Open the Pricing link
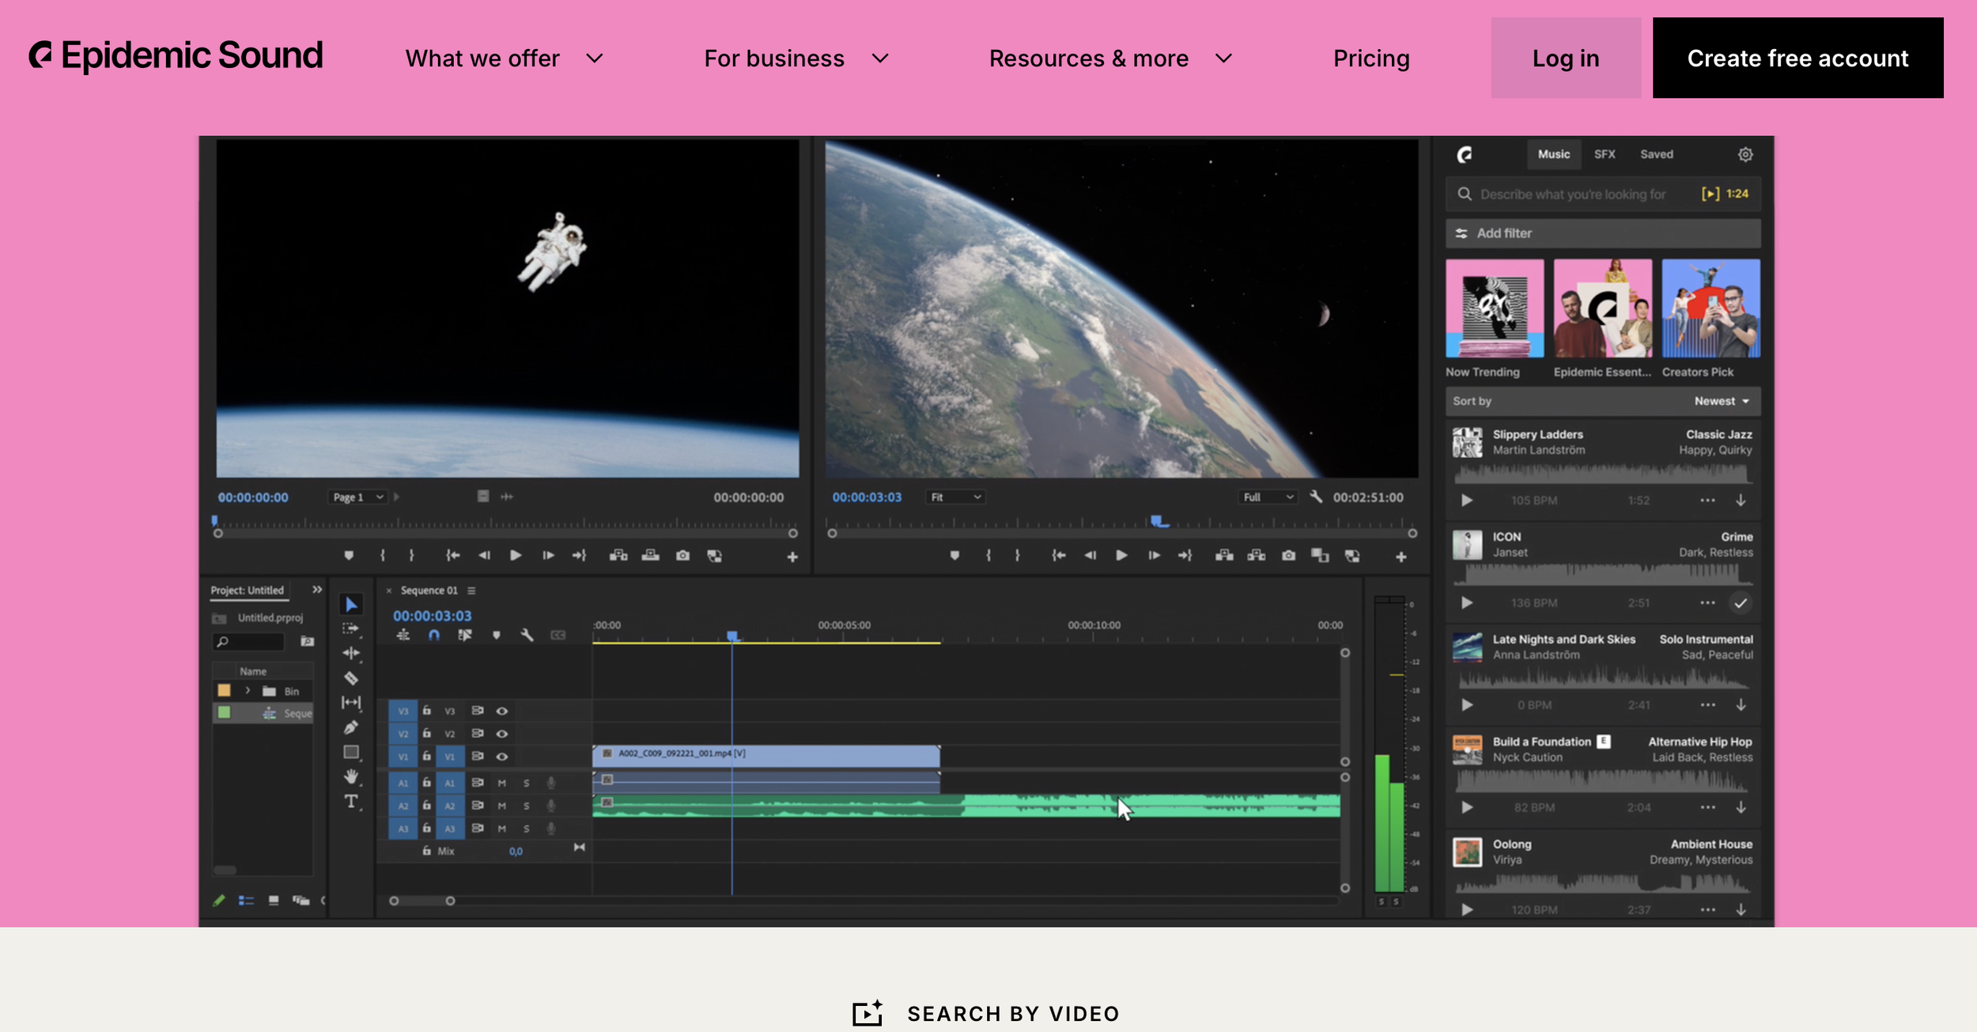Image resolution: width=1977 pixels, height=1032 pixels. pyautogui.click(x=1370, y=59)
